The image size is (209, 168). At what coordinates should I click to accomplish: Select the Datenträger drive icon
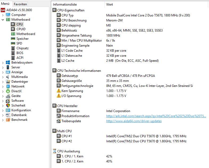tap(8, 82)
